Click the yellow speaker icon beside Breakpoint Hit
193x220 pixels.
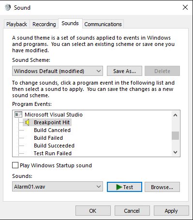27,122
